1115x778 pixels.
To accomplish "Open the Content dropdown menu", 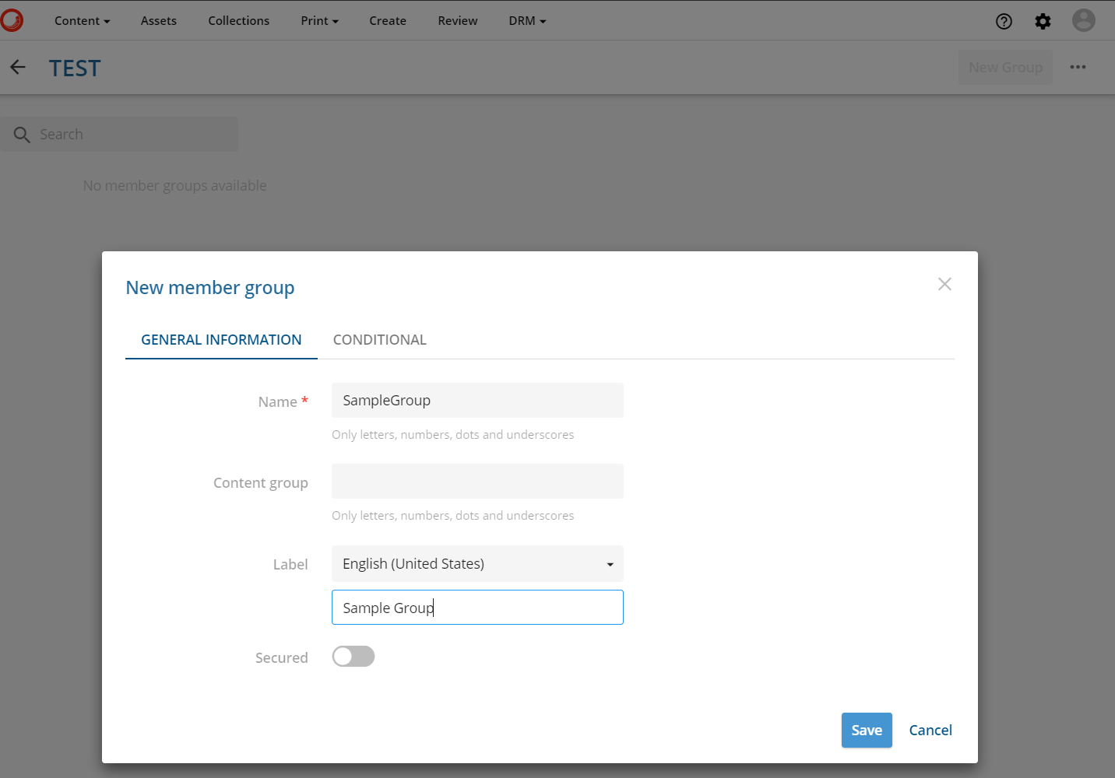I will tap(82, 21).
